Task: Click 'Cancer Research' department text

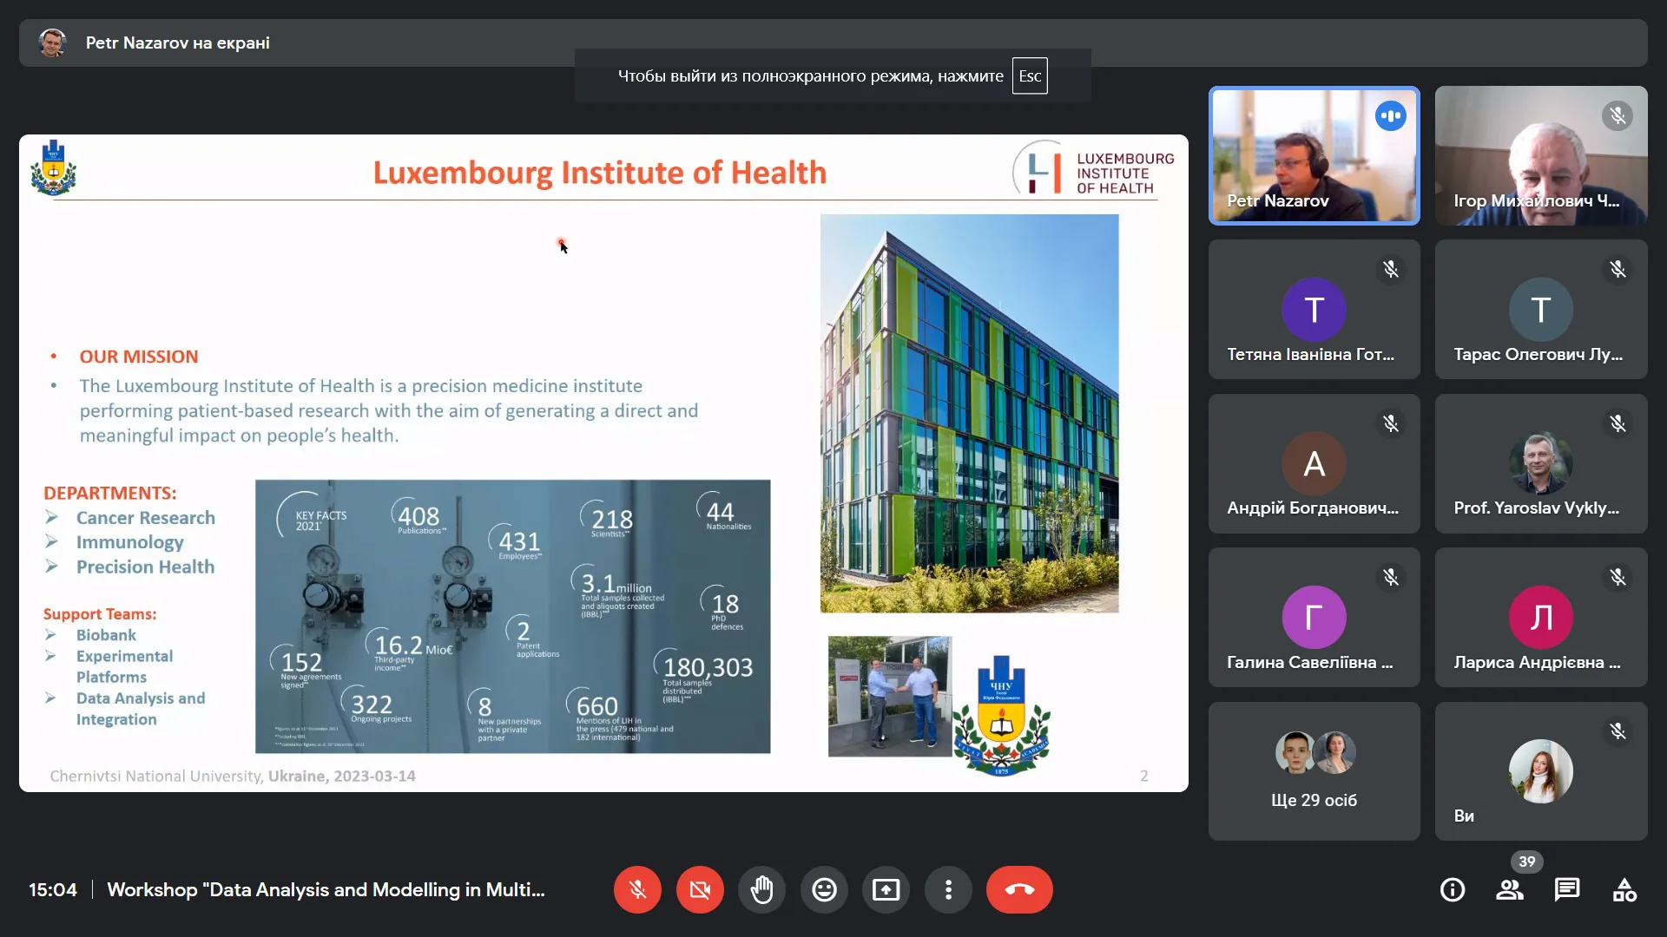Action: point(145,518)
